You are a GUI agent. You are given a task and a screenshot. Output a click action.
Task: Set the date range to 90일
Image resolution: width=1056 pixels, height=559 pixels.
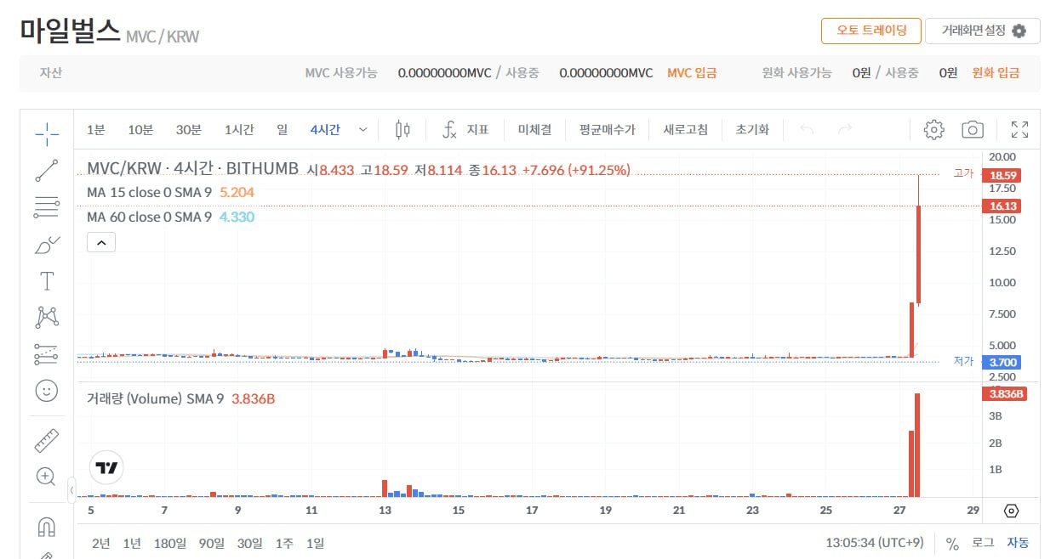211,543
